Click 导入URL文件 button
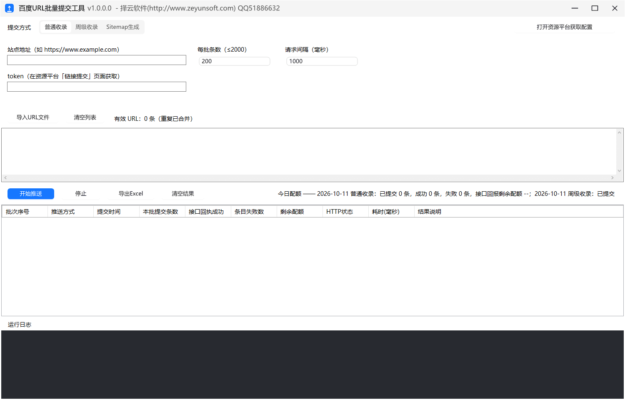This screenshot has width=625, height=400. pos(33,117)
